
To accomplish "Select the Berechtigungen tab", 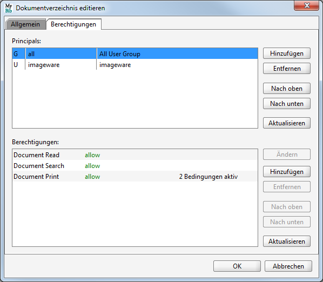I will [x=73, y=24].
